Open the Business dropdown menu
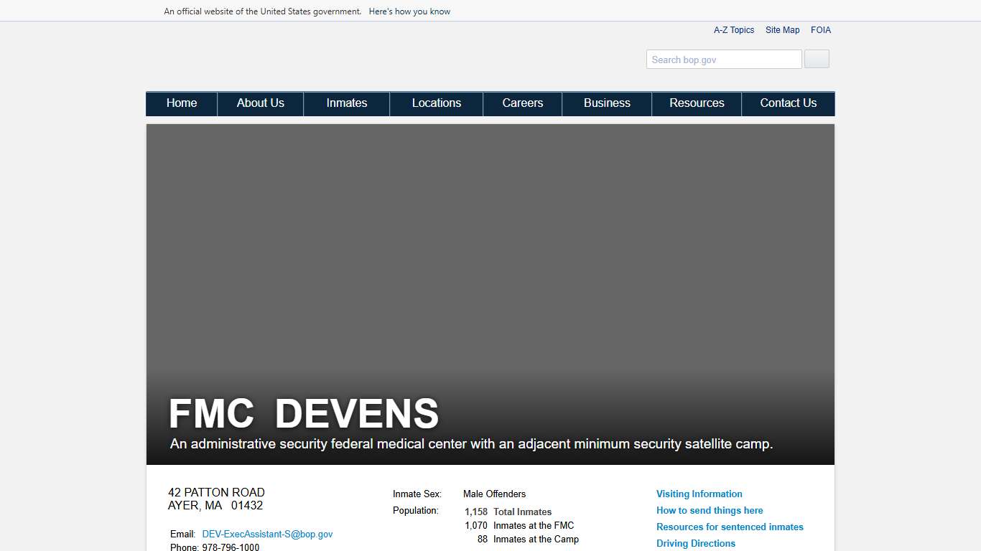981x551 pixels. pos(606,103)
